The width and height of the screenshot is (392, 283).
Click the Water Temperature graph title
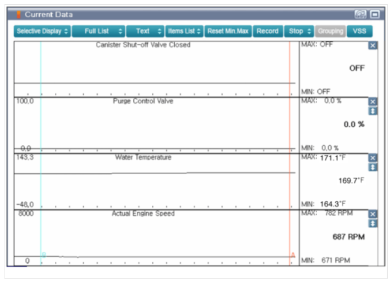point(143,158)
